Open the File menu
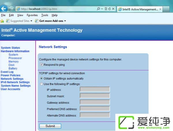Image resolution: width=173 pixels, height=131 pixels. point(3,15)
